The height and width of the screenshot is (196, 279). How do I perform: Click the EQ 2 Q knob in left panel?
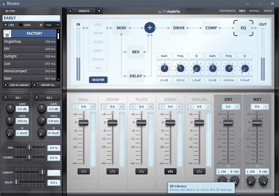41,133
